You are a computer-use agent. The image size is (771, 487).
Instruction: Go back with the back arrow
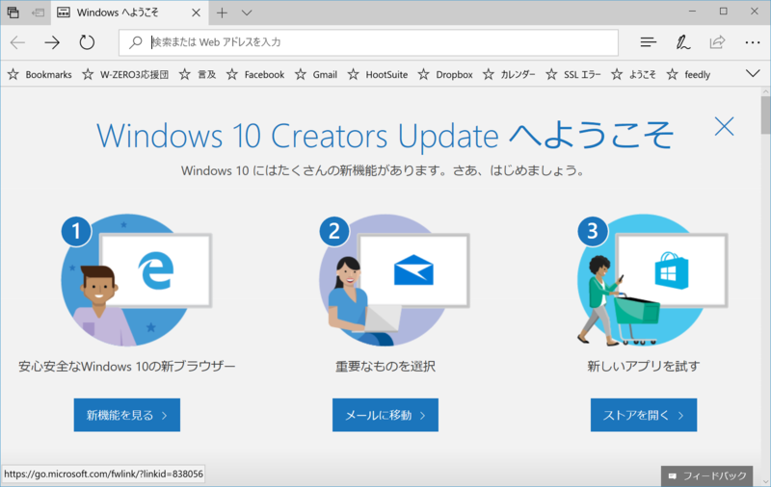(17, 42)
